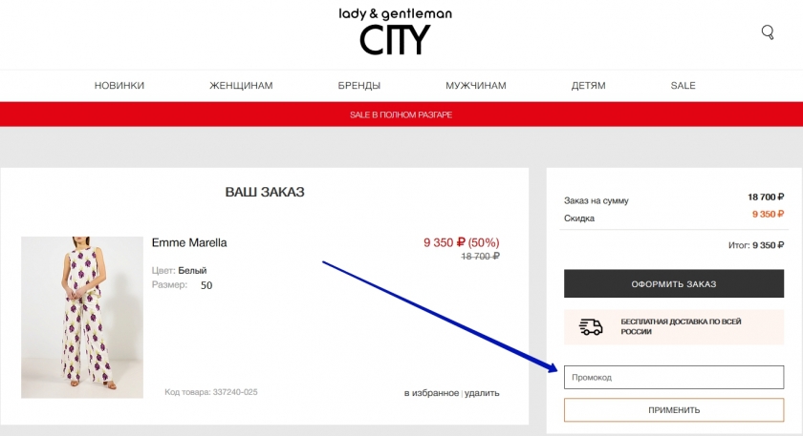Open the НОВИНКИ menu section
The image size is (803, 436).
[119, 85]
